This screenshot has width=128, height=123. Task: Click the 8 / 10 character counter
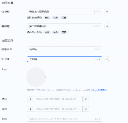(x=97, y=12)
